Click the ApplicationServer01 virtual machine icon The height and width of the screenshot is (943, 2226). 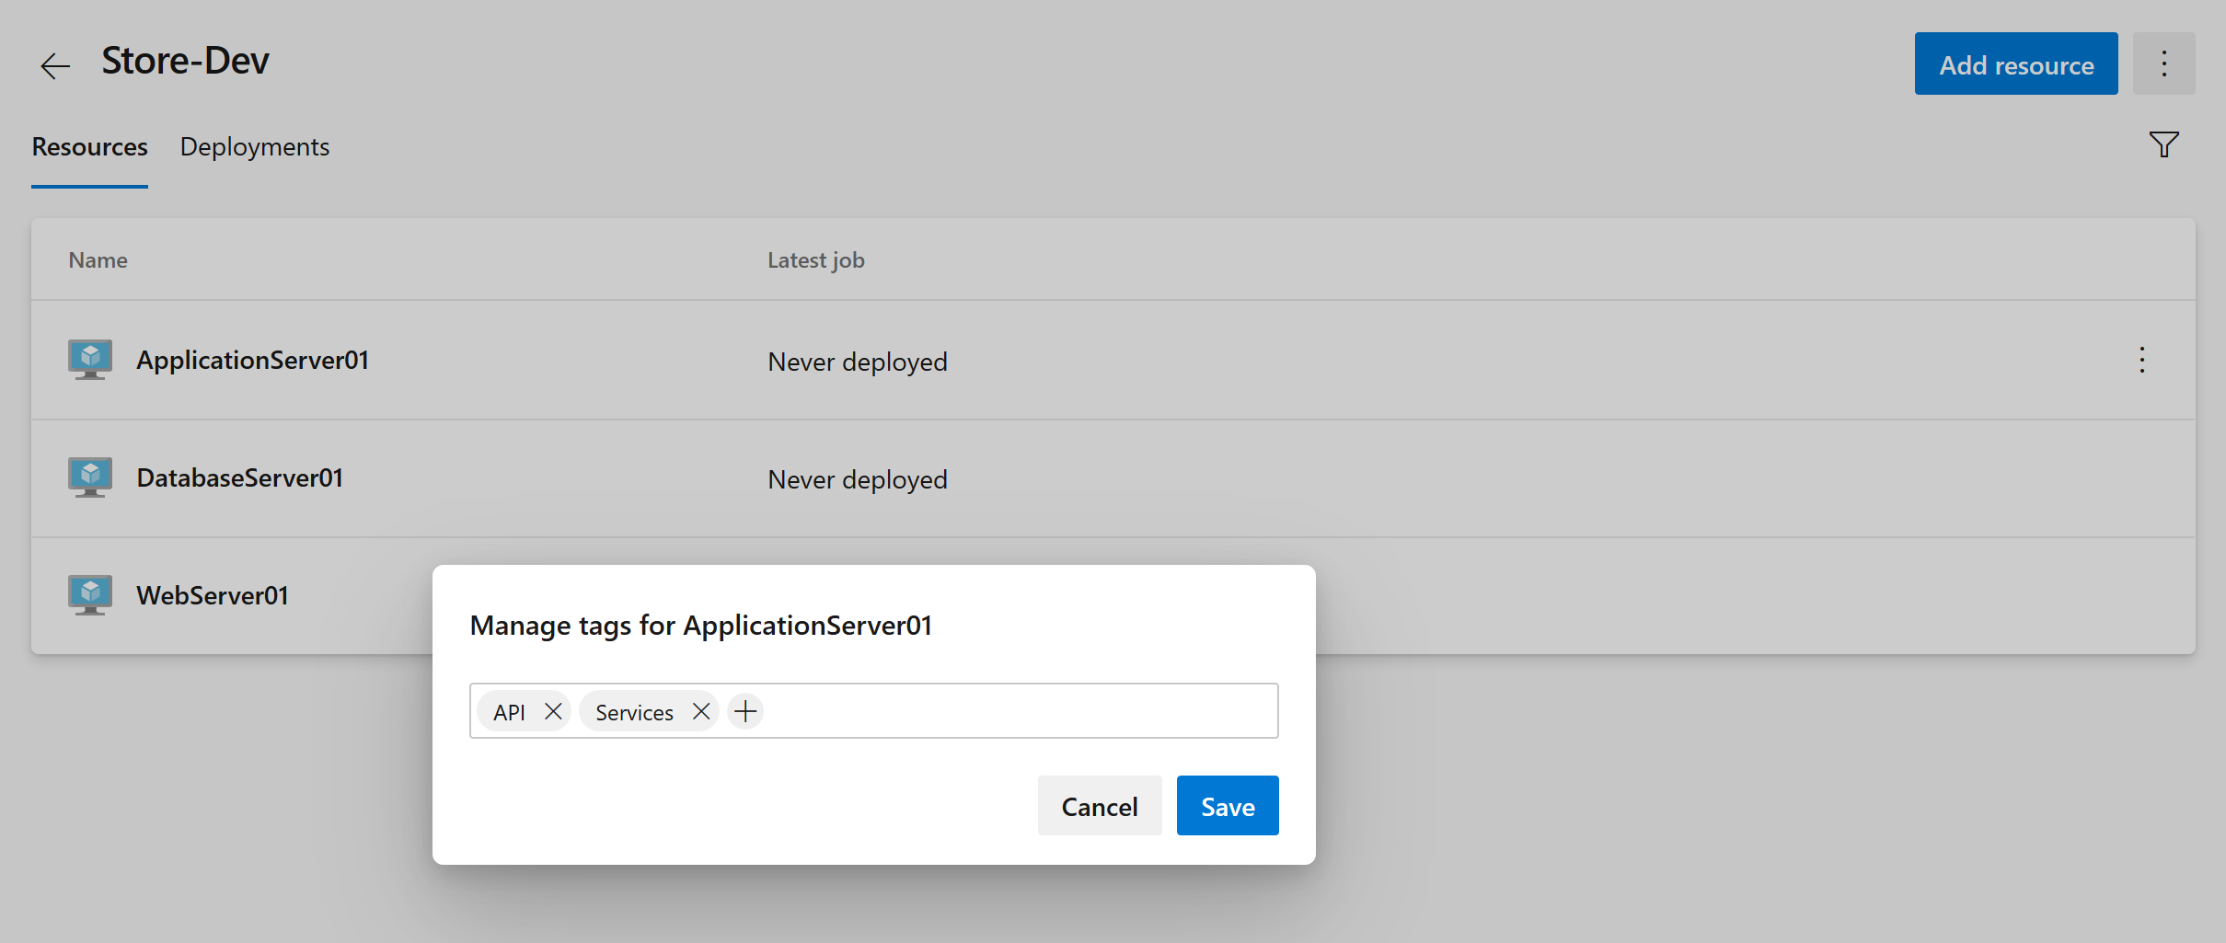coord(89,359)
